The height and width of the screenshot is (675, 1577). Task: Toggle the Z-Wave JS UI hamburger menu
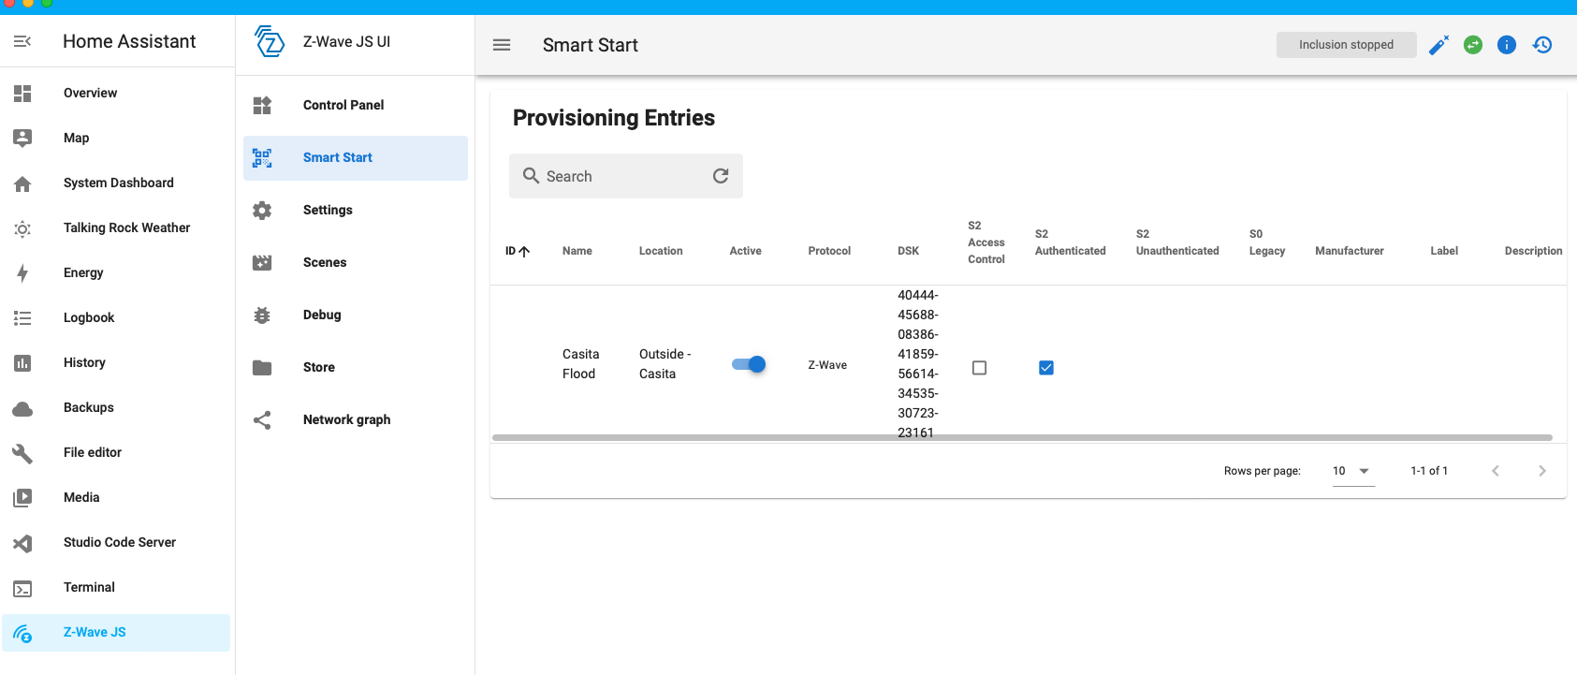502,45
